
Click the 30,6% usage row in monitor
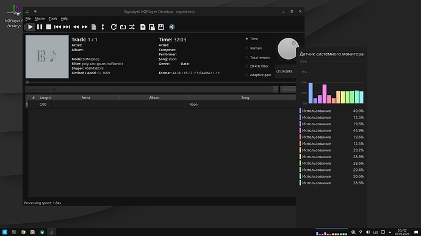(x=331, y=176)
